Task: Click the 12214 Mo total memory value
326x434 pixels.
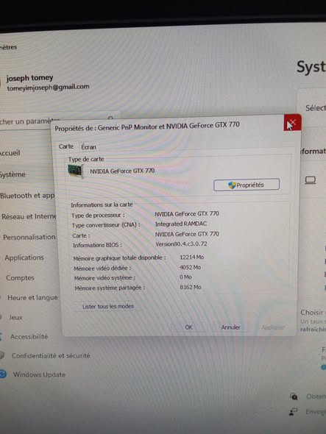Action: point(191,257)
